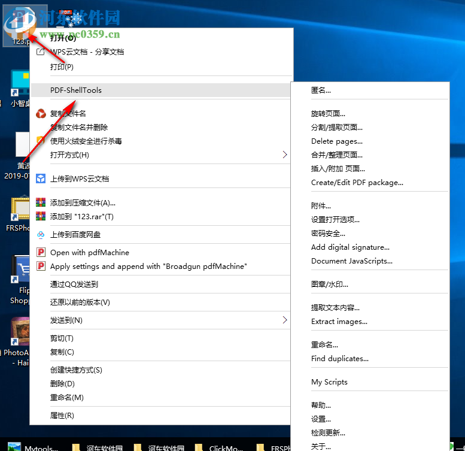Choose Find duplicates...
The image size is (465, 451).
340,358
